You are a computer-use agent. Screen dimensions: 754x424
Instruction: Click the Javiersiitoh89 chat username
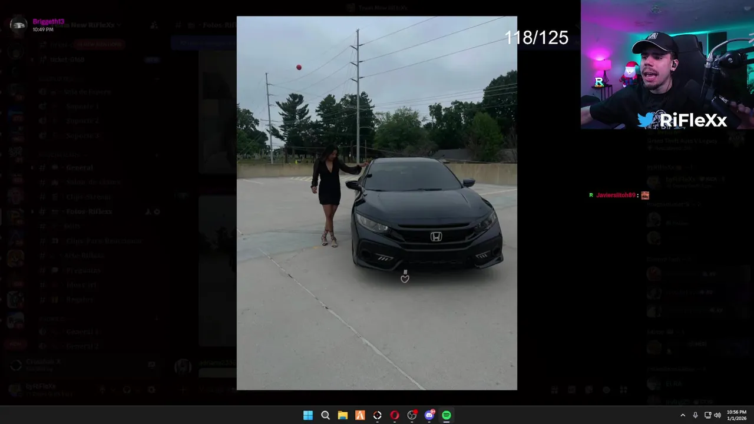tap(616, 195)
